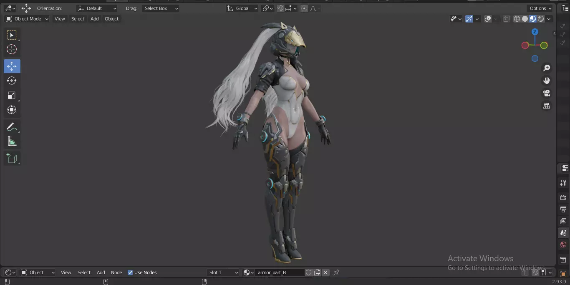Screen dimensions: 570x285
Task: Open the Drag Select Box dropdown
Action: click(x=161, y=8)
